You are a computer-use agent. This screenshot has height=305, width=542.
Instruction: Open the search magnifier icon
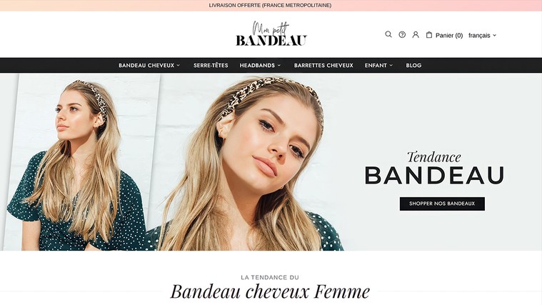388,34
